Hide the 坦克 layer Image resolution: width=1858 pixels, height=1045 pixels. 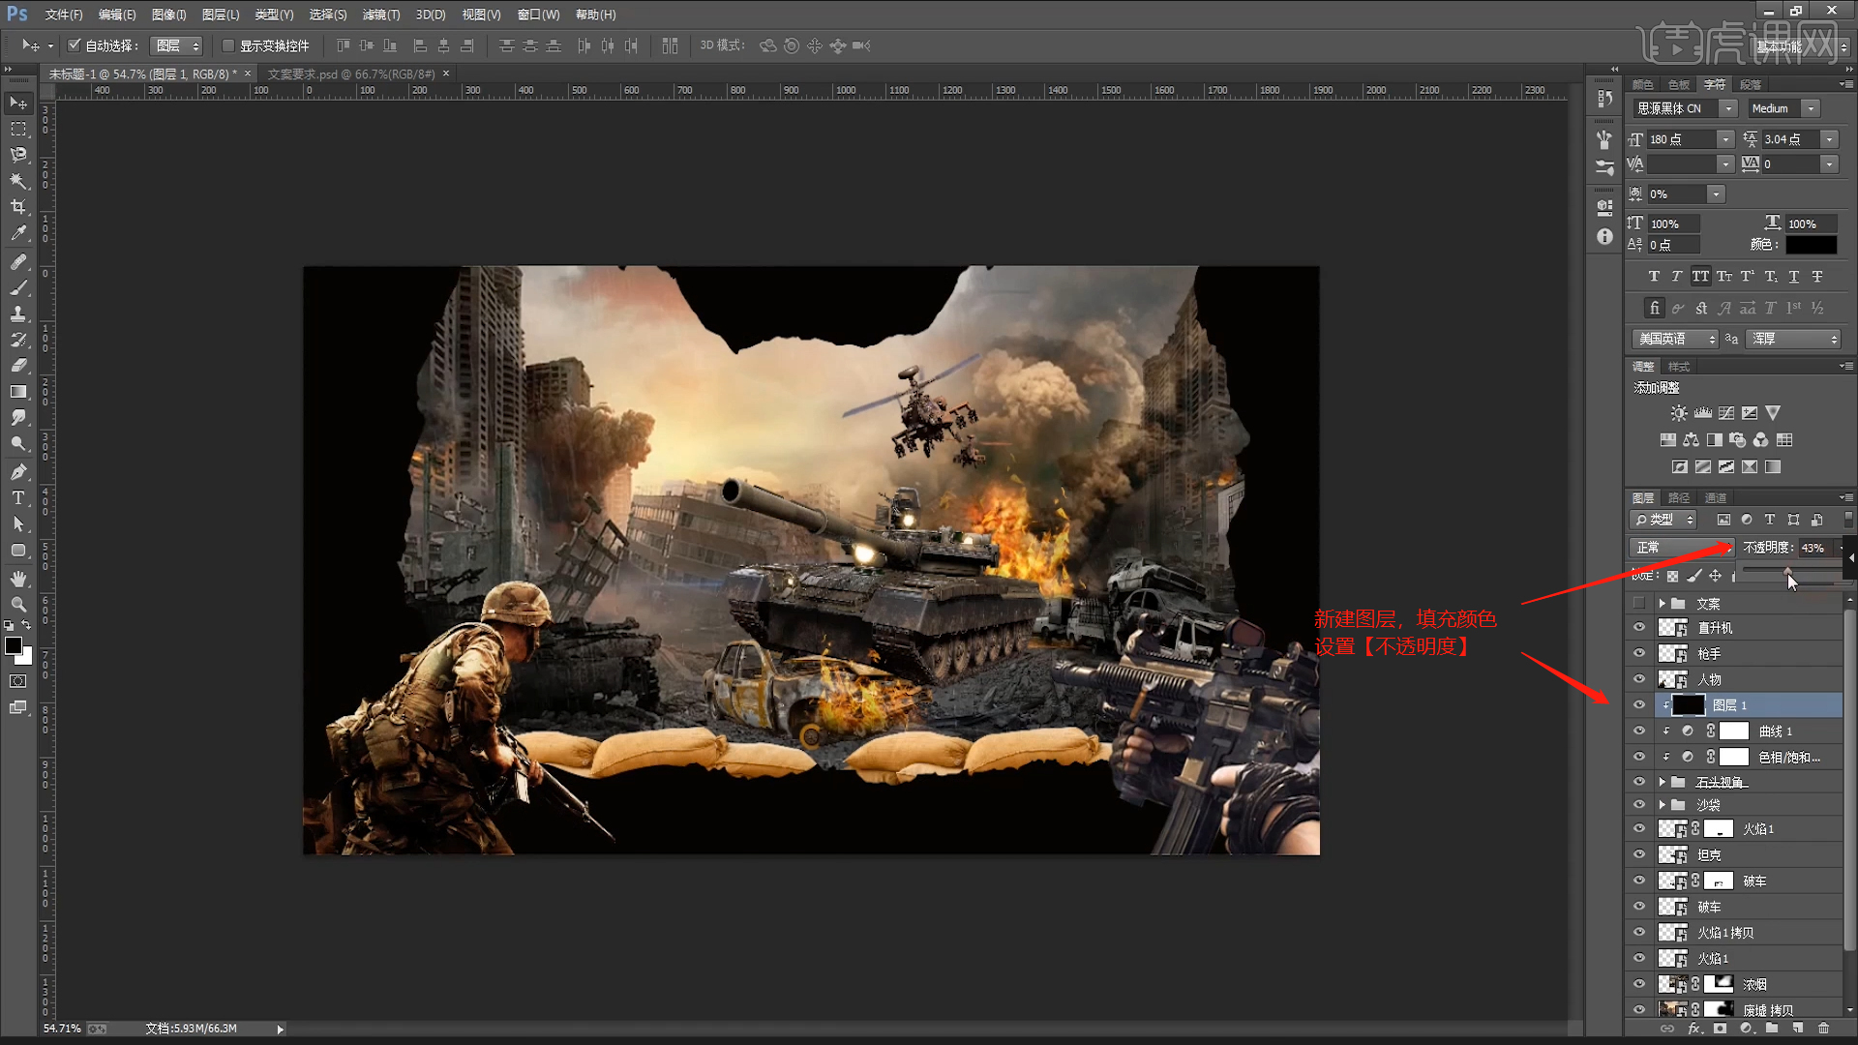(1639, 854)
